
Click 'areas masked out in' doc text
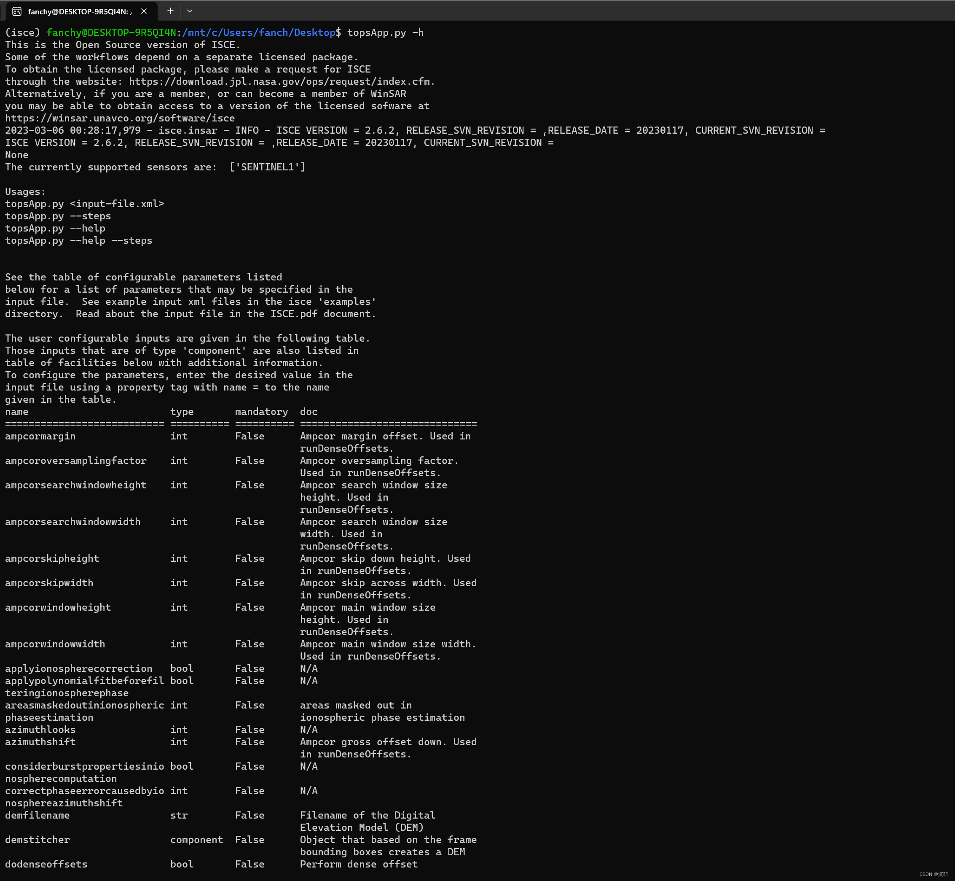tap(356, 705)
